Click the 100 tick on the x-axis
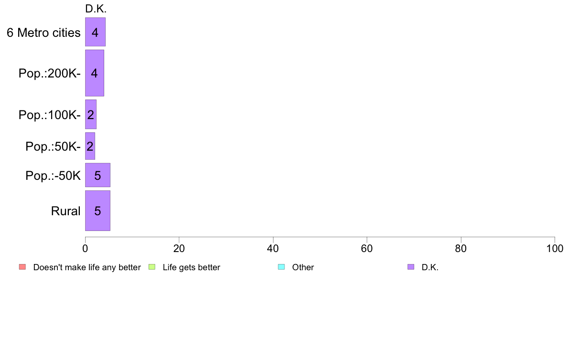568x352 pixels. 555,248
